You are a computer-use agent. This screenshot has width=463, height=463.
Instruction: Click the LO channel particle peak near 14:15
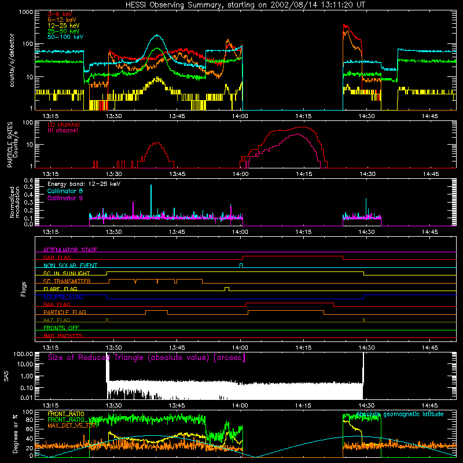click(303, 127)
